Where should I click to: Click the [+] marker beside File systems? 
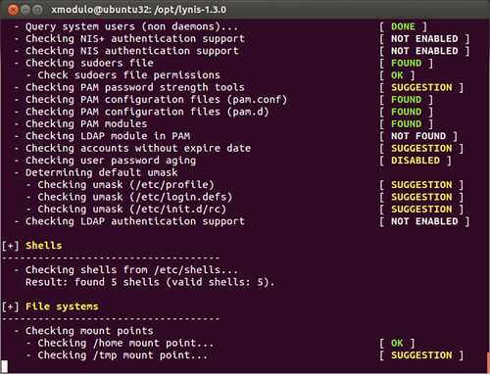click(11, 306)
